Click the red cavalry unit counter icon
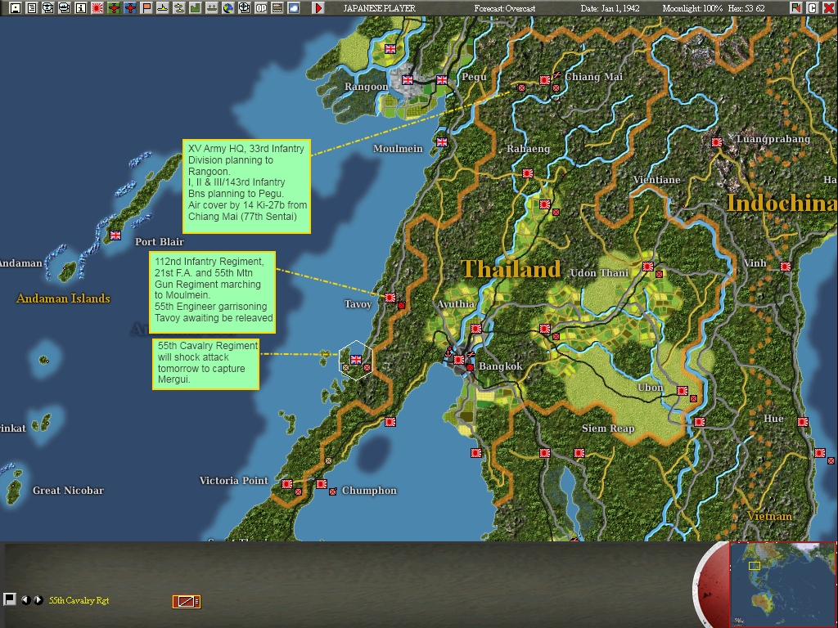Screen dimensions: 838x628 pyautogui.click(x=187, y=601)
